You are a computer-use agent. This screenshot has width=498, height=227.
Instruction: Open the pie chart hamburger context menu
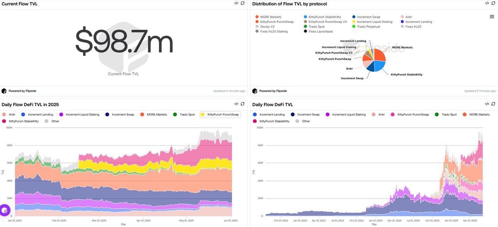tap(491, 17)
